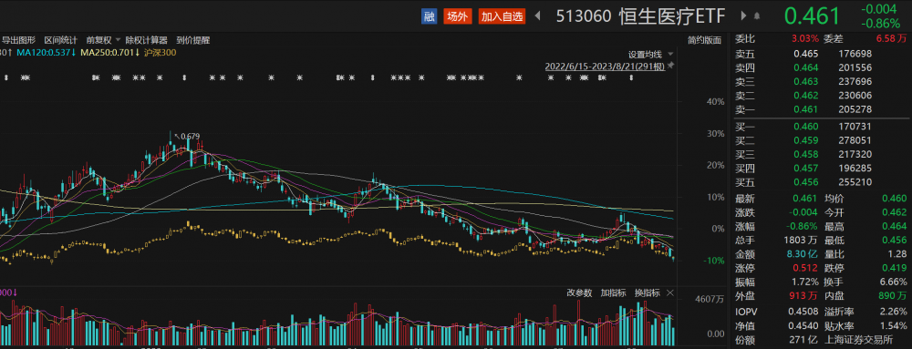This screenshot has height=349, width=912.
Task: Close the volume indicator panel
Action: [x=669, y=293]
